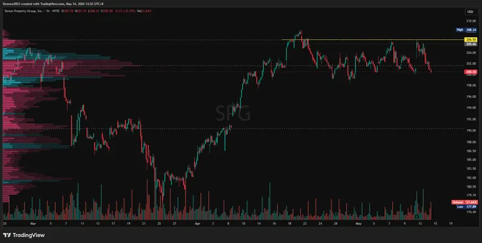Click the 186.50 tick on price axis
Viewport: 482px width, 243px height.
471,151
